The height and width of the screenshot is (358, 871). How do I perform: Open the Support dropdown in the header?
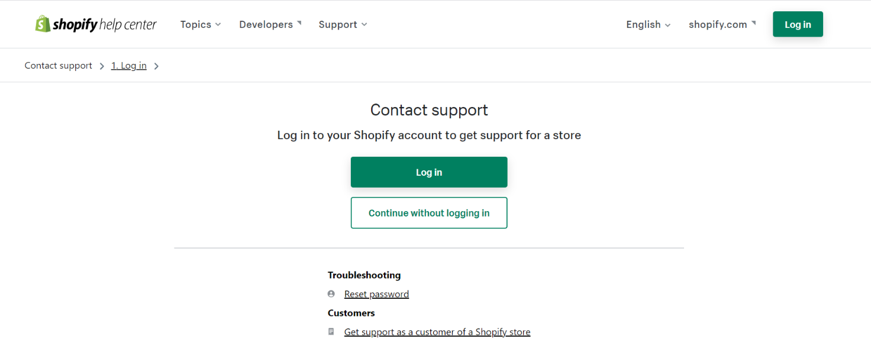click(x=343, y=24)
